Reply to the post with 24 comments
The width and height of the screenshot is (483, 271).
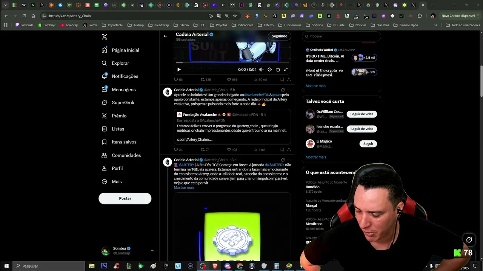(x=178, y=150)
